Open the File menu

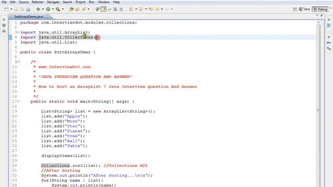(x=4, y=2)
